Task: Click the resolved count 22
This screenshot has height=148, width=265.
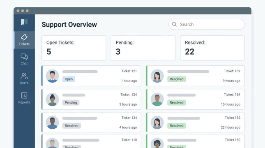Action: click(x=190, y=52)
